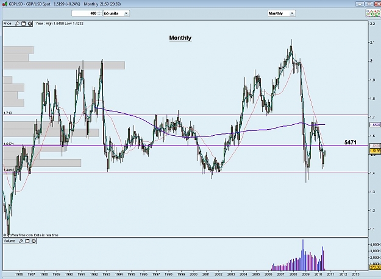381x279 pixels.
Task: Select the Price panel label
Action: tap(7, 24)
